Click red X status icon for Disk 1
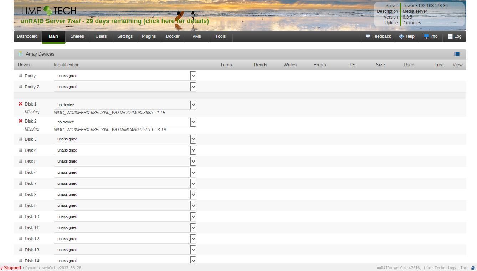 [x=21, y=104]
